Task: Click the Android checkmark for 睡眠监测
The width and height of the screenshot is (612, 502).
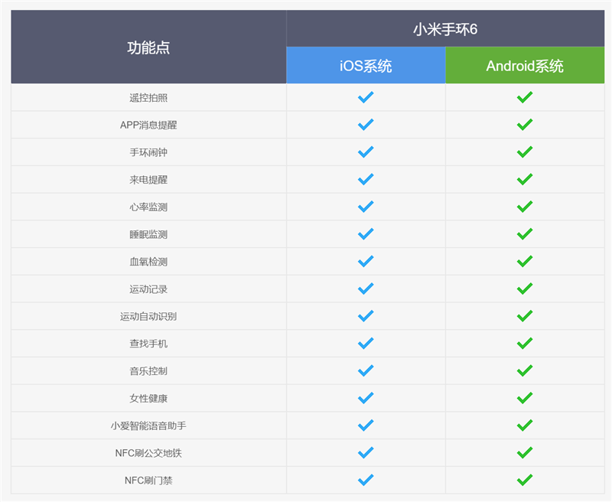Action: (x=524, y=234)
